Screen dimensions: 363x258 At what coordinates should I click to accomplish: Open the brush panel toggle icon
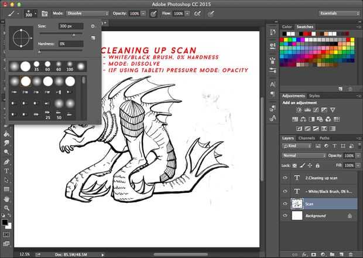point(44,13)
